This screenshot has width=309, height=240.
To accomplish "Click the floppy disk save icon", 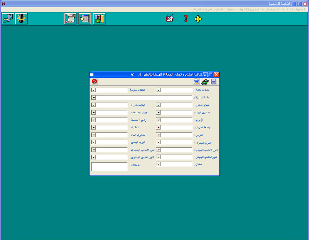I will (x=213, y=81).
